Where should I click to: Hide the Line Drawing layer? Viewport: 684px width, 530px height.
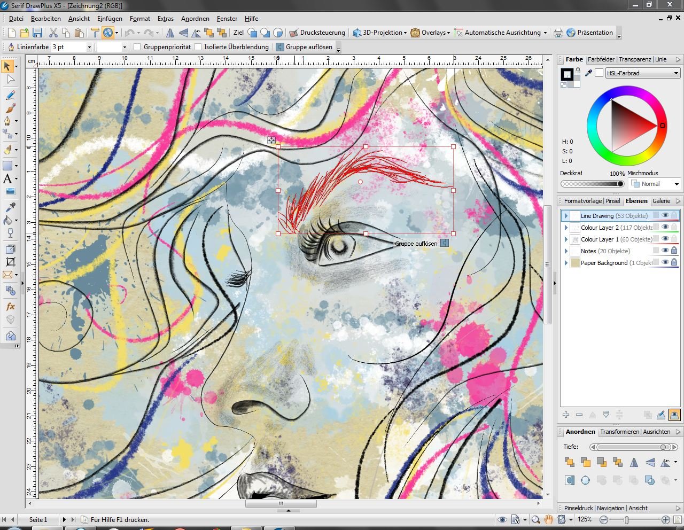665,215
